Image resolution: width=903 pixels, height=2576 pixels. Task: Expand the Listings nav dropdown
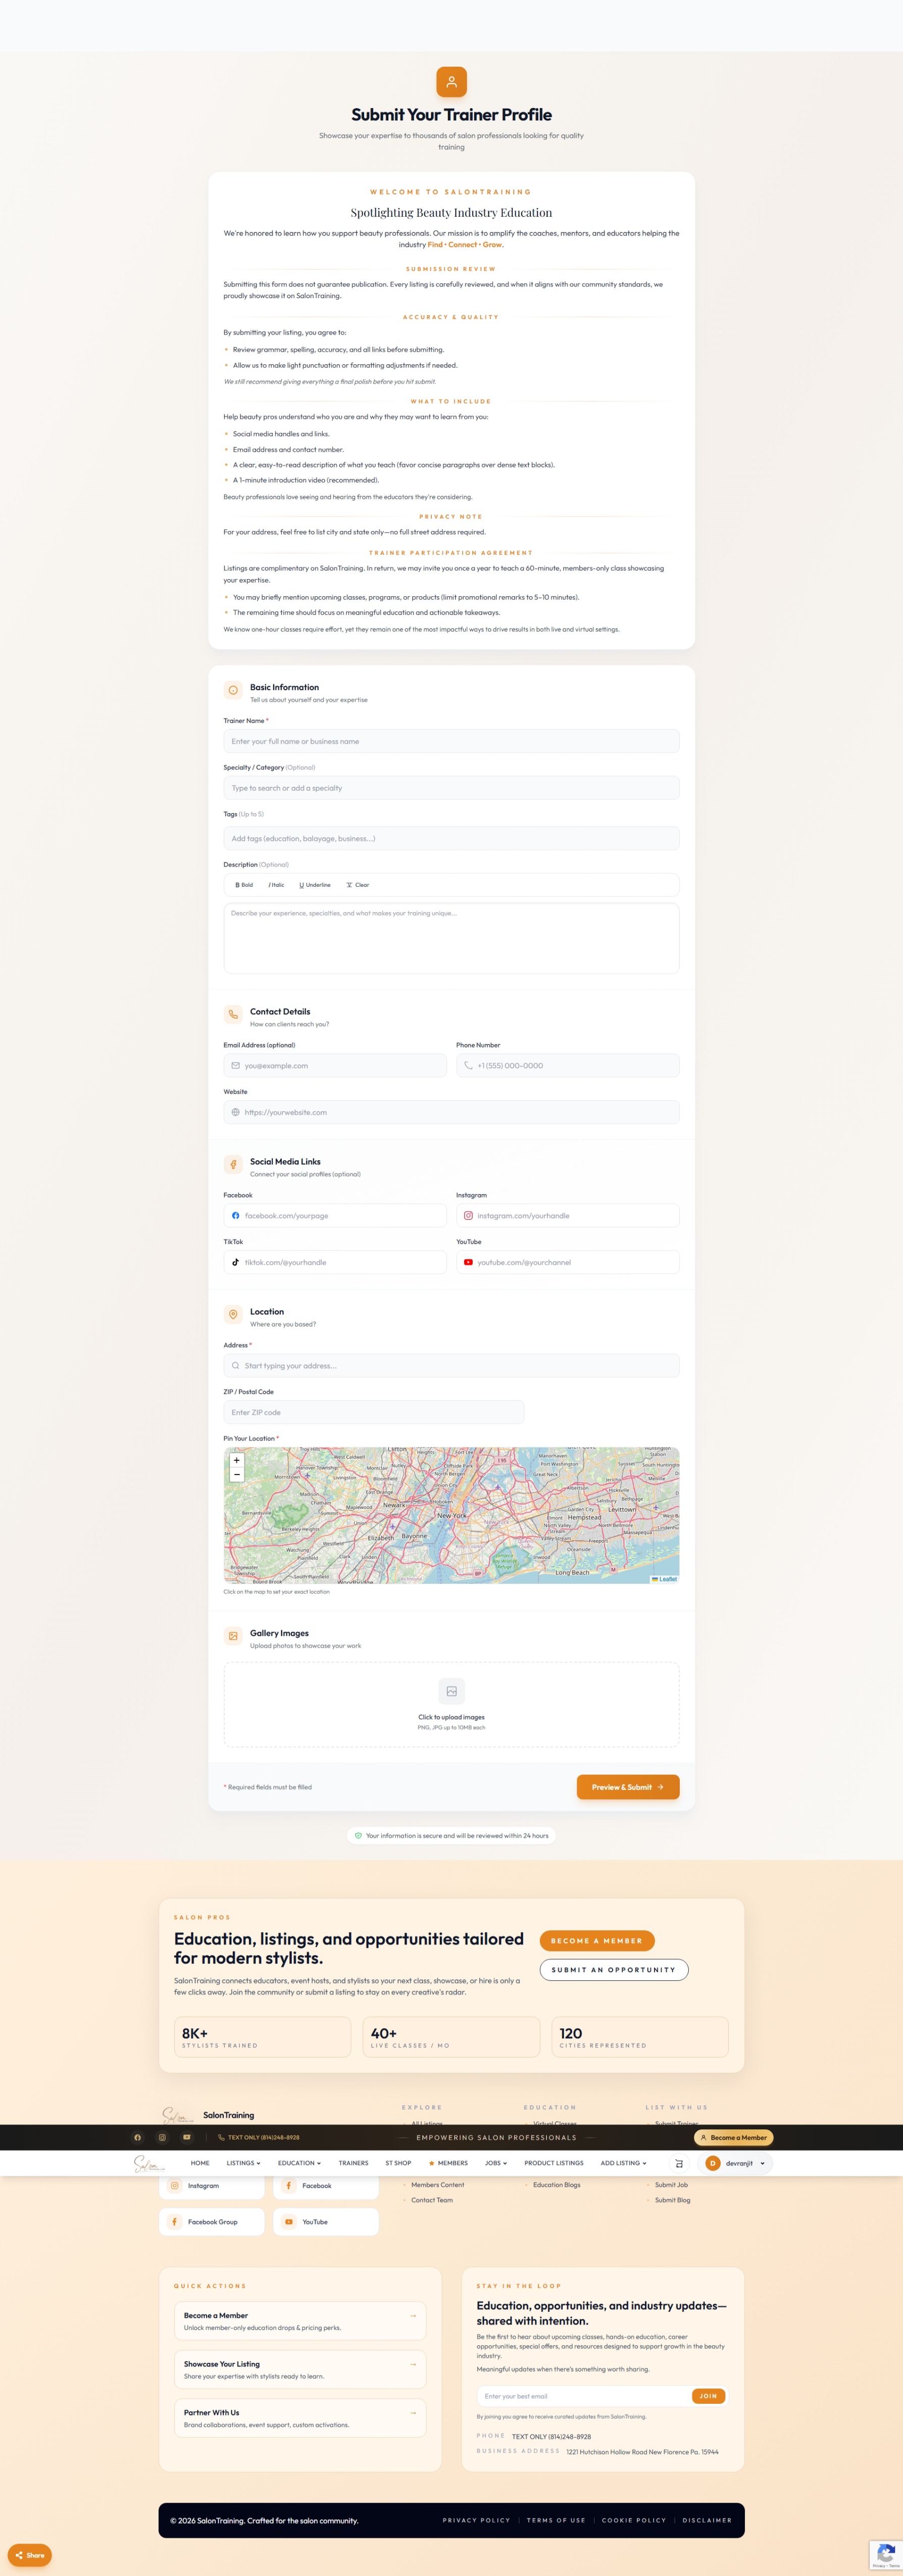click(x=243, y=2163)
